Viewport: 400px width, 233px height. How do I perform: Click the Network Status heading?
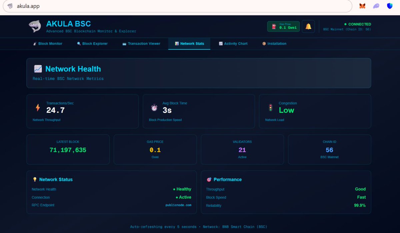(x=56, y=179)
